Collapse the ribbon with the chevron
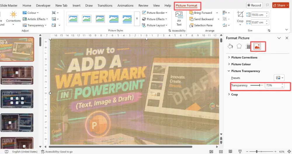Viewport: 292px width, 154px height. [286, 30]
